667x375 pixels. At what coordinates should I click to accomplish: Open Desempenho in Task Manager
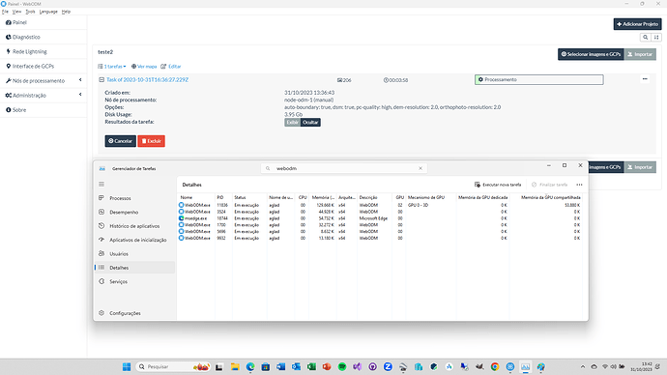coord(134,213)
